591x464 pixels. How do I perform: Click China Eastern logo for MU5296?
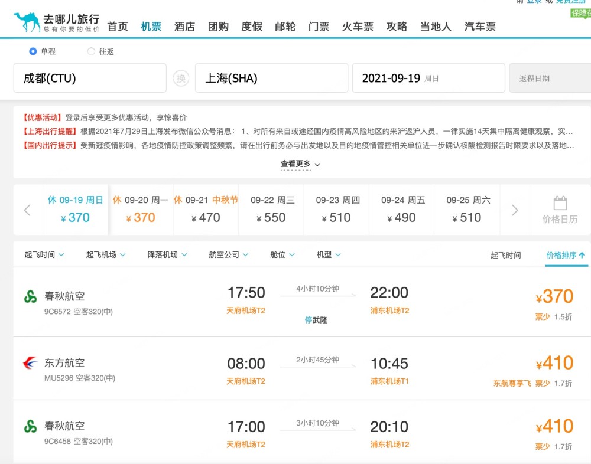[31, 362]
